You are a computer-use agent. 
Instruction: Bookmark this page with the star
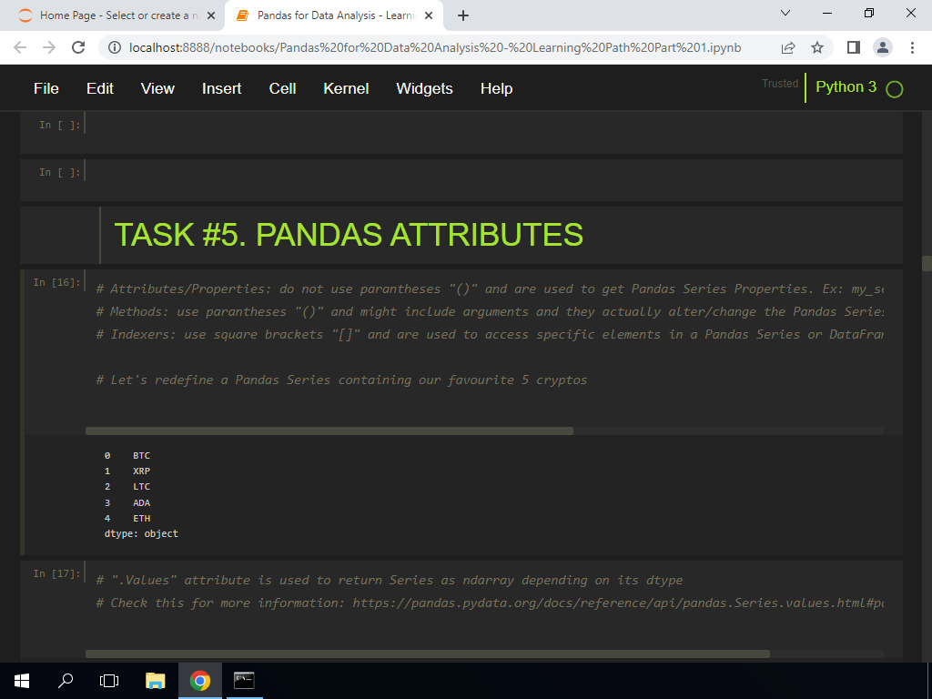click(x=817, y=47)
